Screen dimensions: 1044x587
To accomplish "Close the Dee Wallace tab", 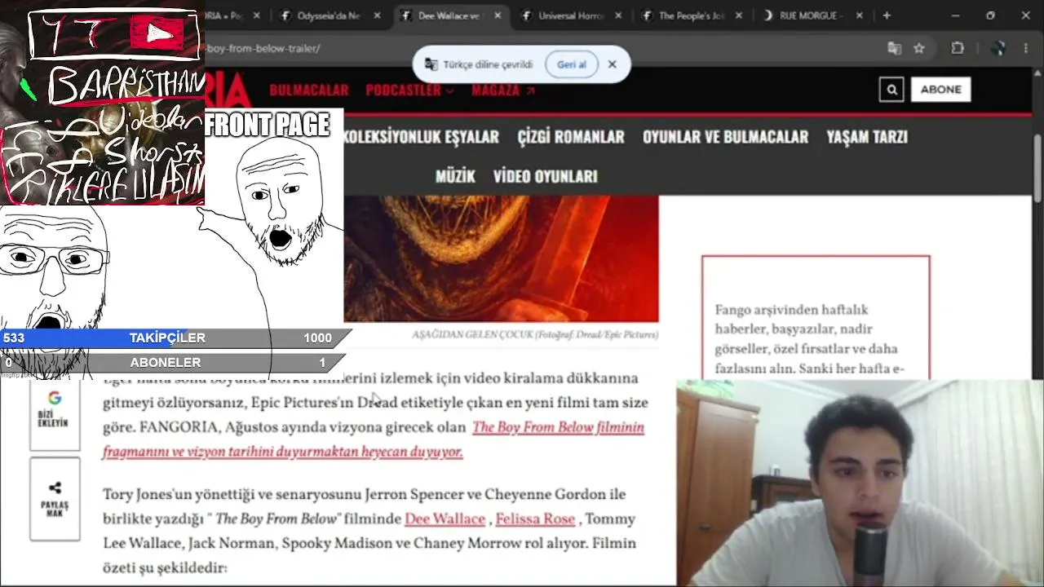I will click(498, 15).
